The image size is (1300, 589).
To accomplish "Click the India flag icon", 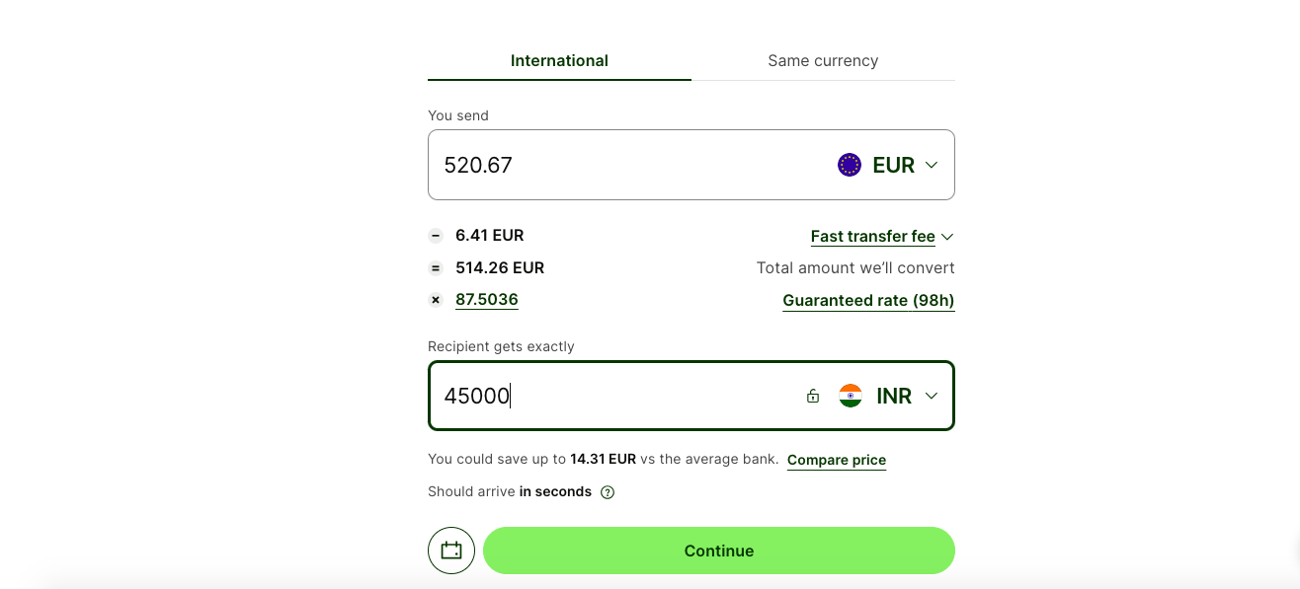I will [x=851, y=396].
